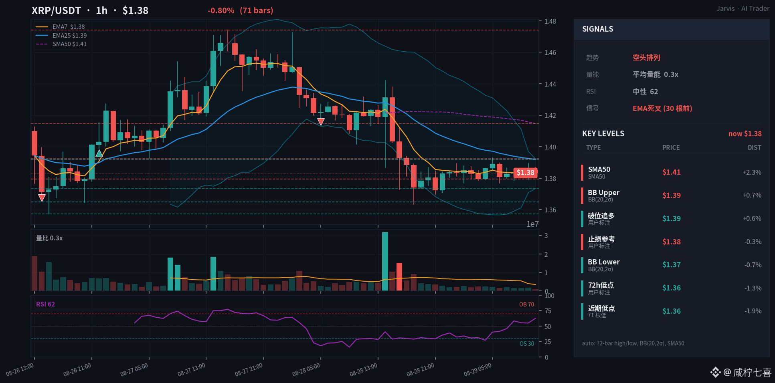Click the 08-28 05:00 time axis label

306,369
